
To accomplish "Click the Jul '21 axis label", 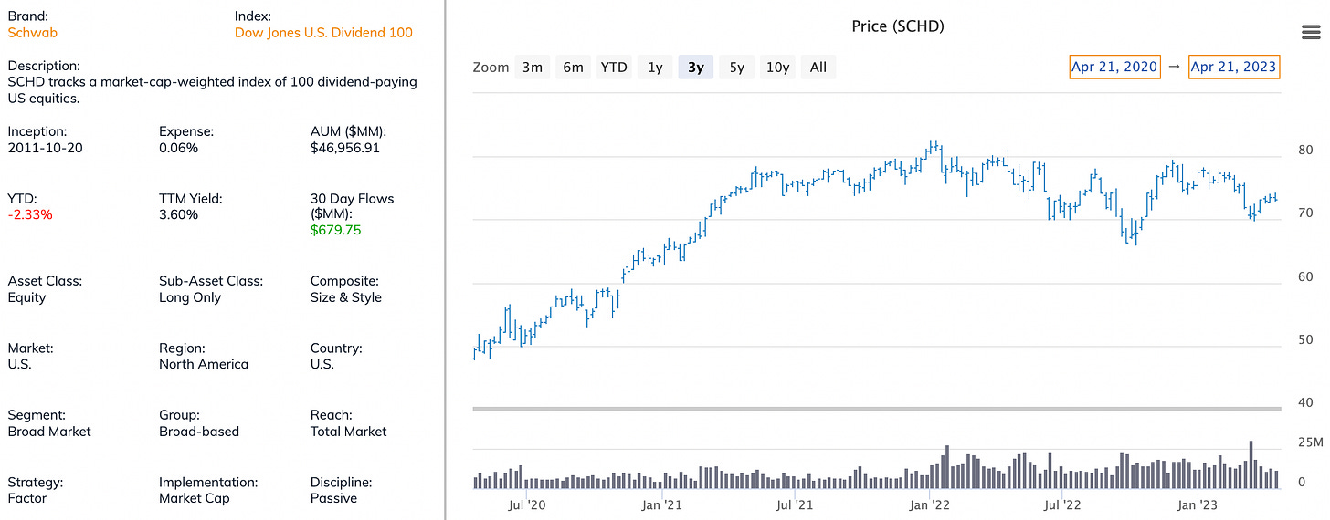I will (795, 504).
